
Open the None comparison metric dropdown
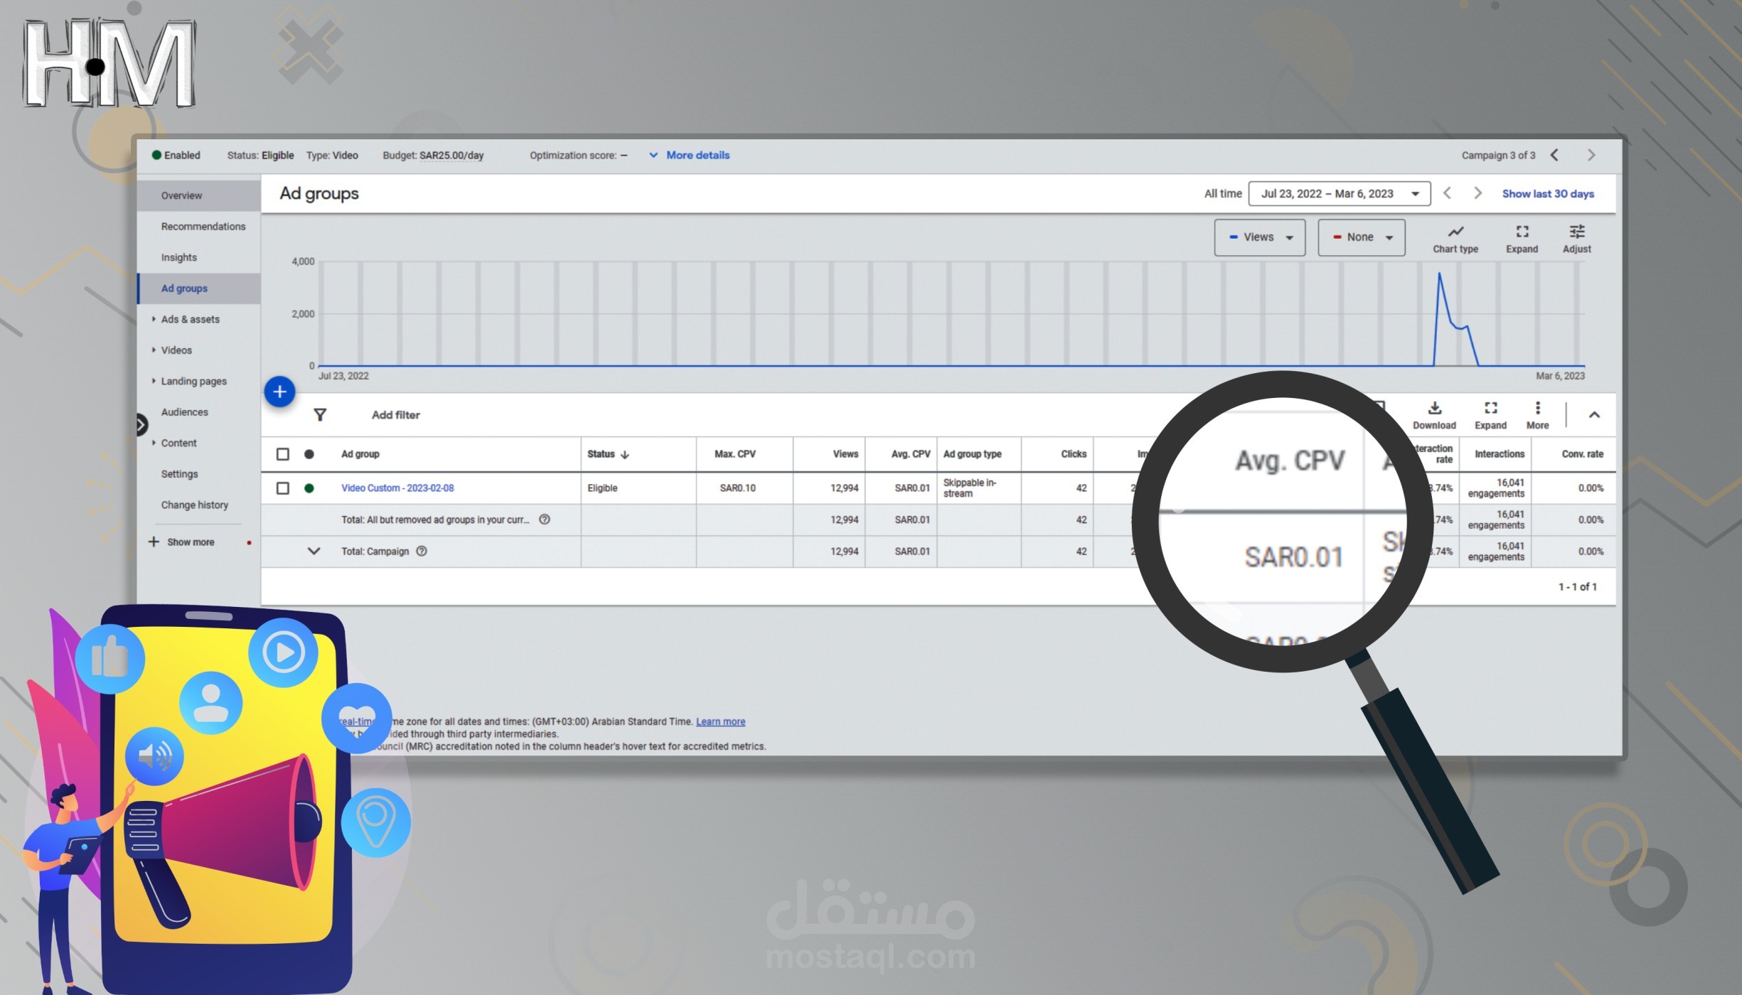1360,237
